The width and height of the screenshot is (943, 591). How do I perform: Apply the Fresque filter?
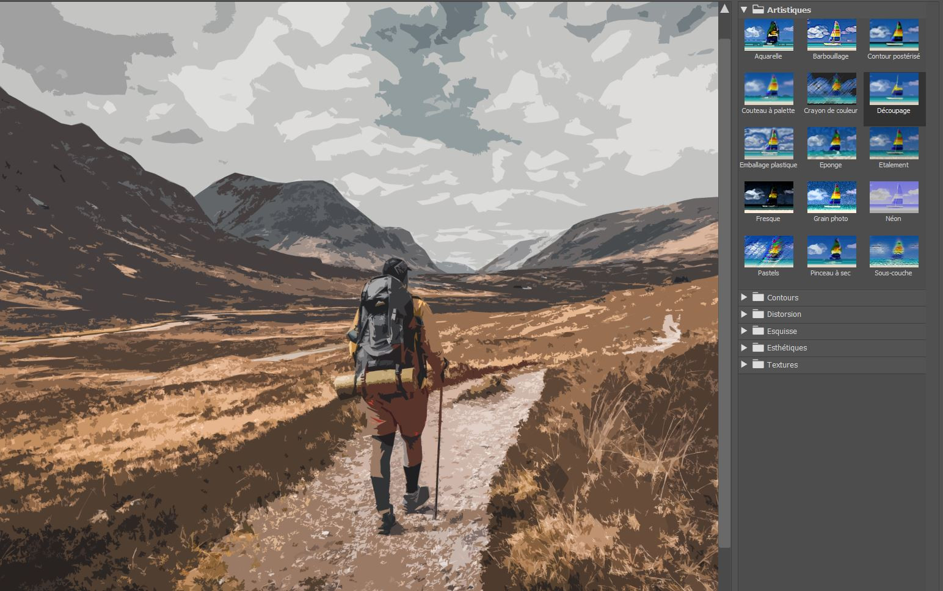pyautogui.click(x=768, y=197)
